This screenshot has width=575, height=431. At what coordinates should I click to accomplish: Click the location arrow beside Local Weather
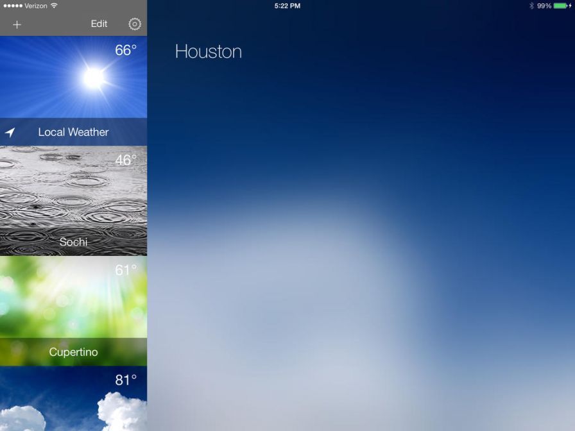[10, 132]
